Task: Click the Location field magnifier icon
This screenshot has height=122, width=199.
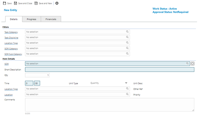Action: point(127,94)
